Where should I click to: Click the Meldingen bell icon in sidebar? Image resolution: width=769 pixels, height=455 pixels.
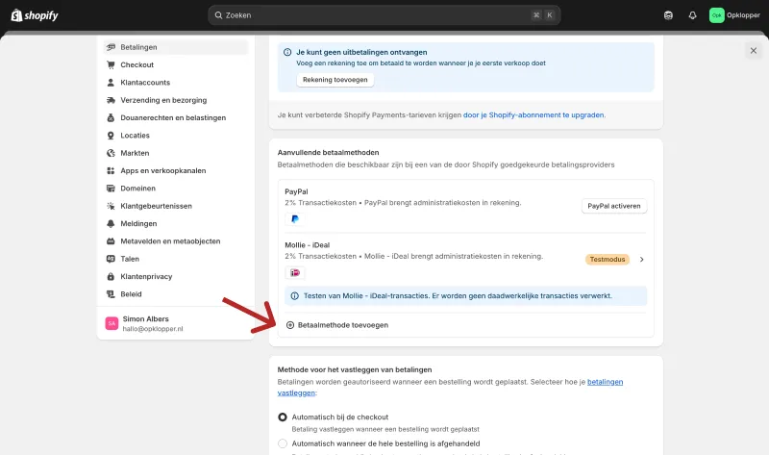click(x=111, y=224)
